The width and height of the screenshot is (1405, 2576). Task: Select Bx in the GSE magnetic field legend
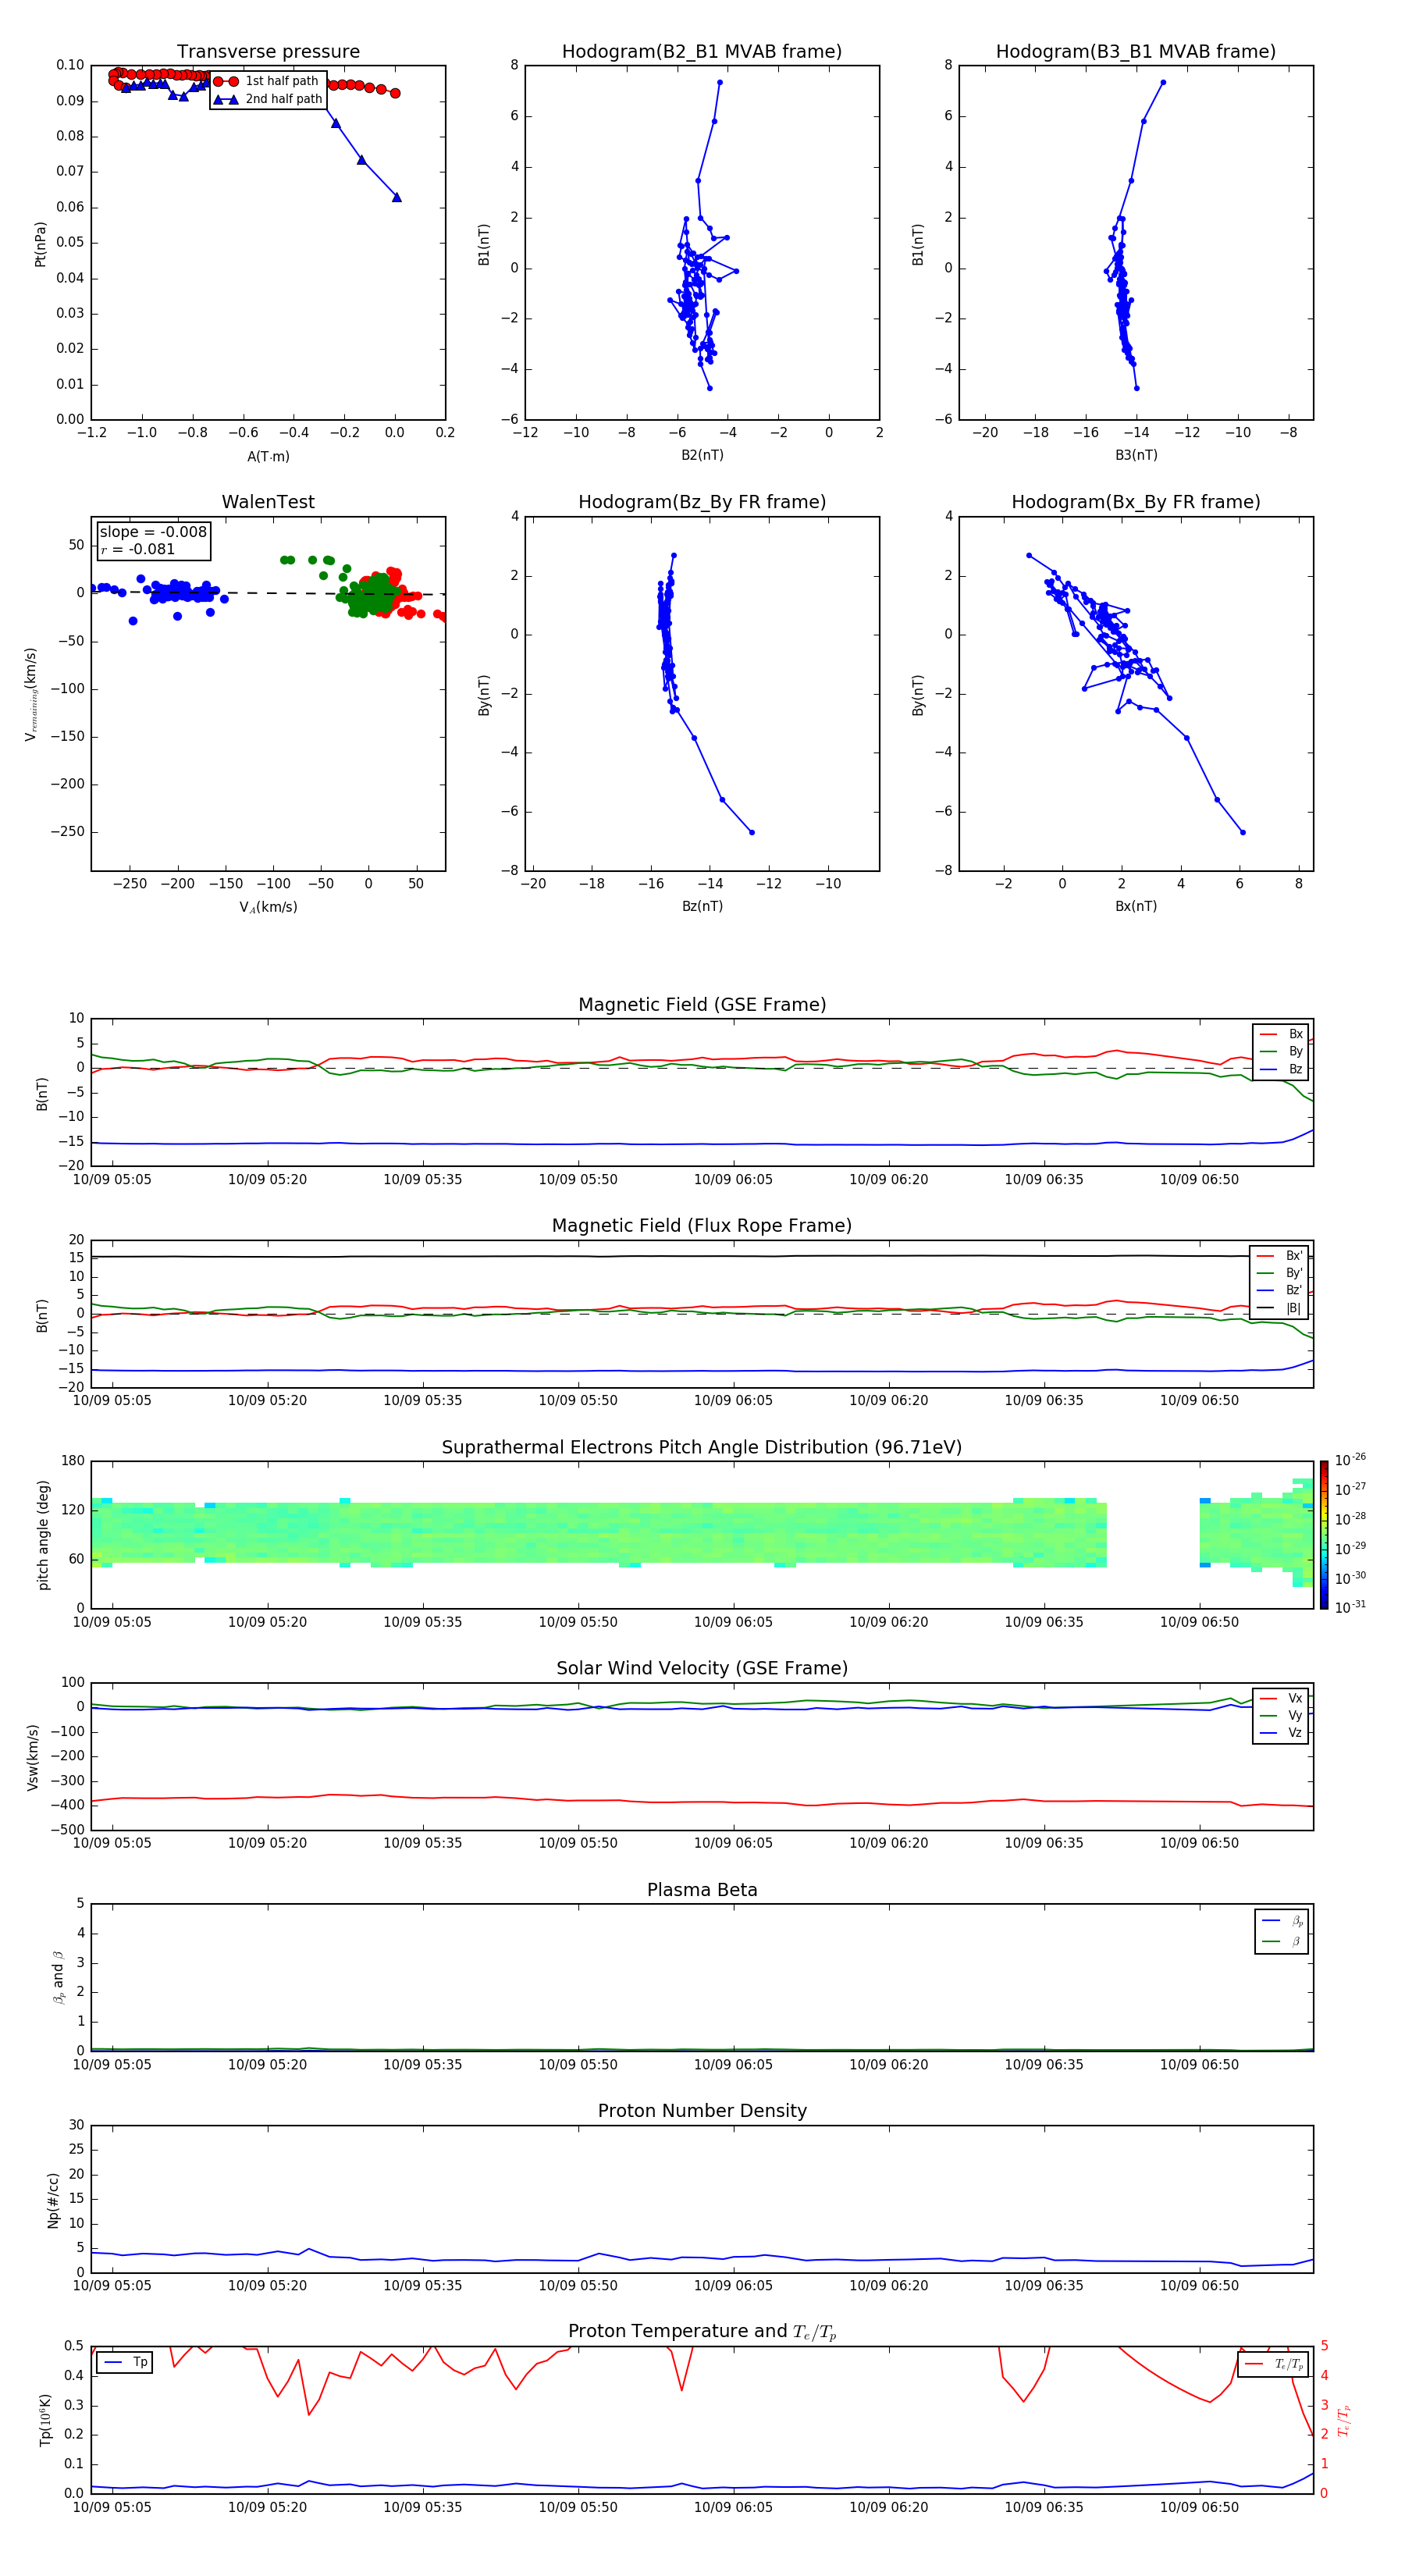[x=1281, y=1034]
